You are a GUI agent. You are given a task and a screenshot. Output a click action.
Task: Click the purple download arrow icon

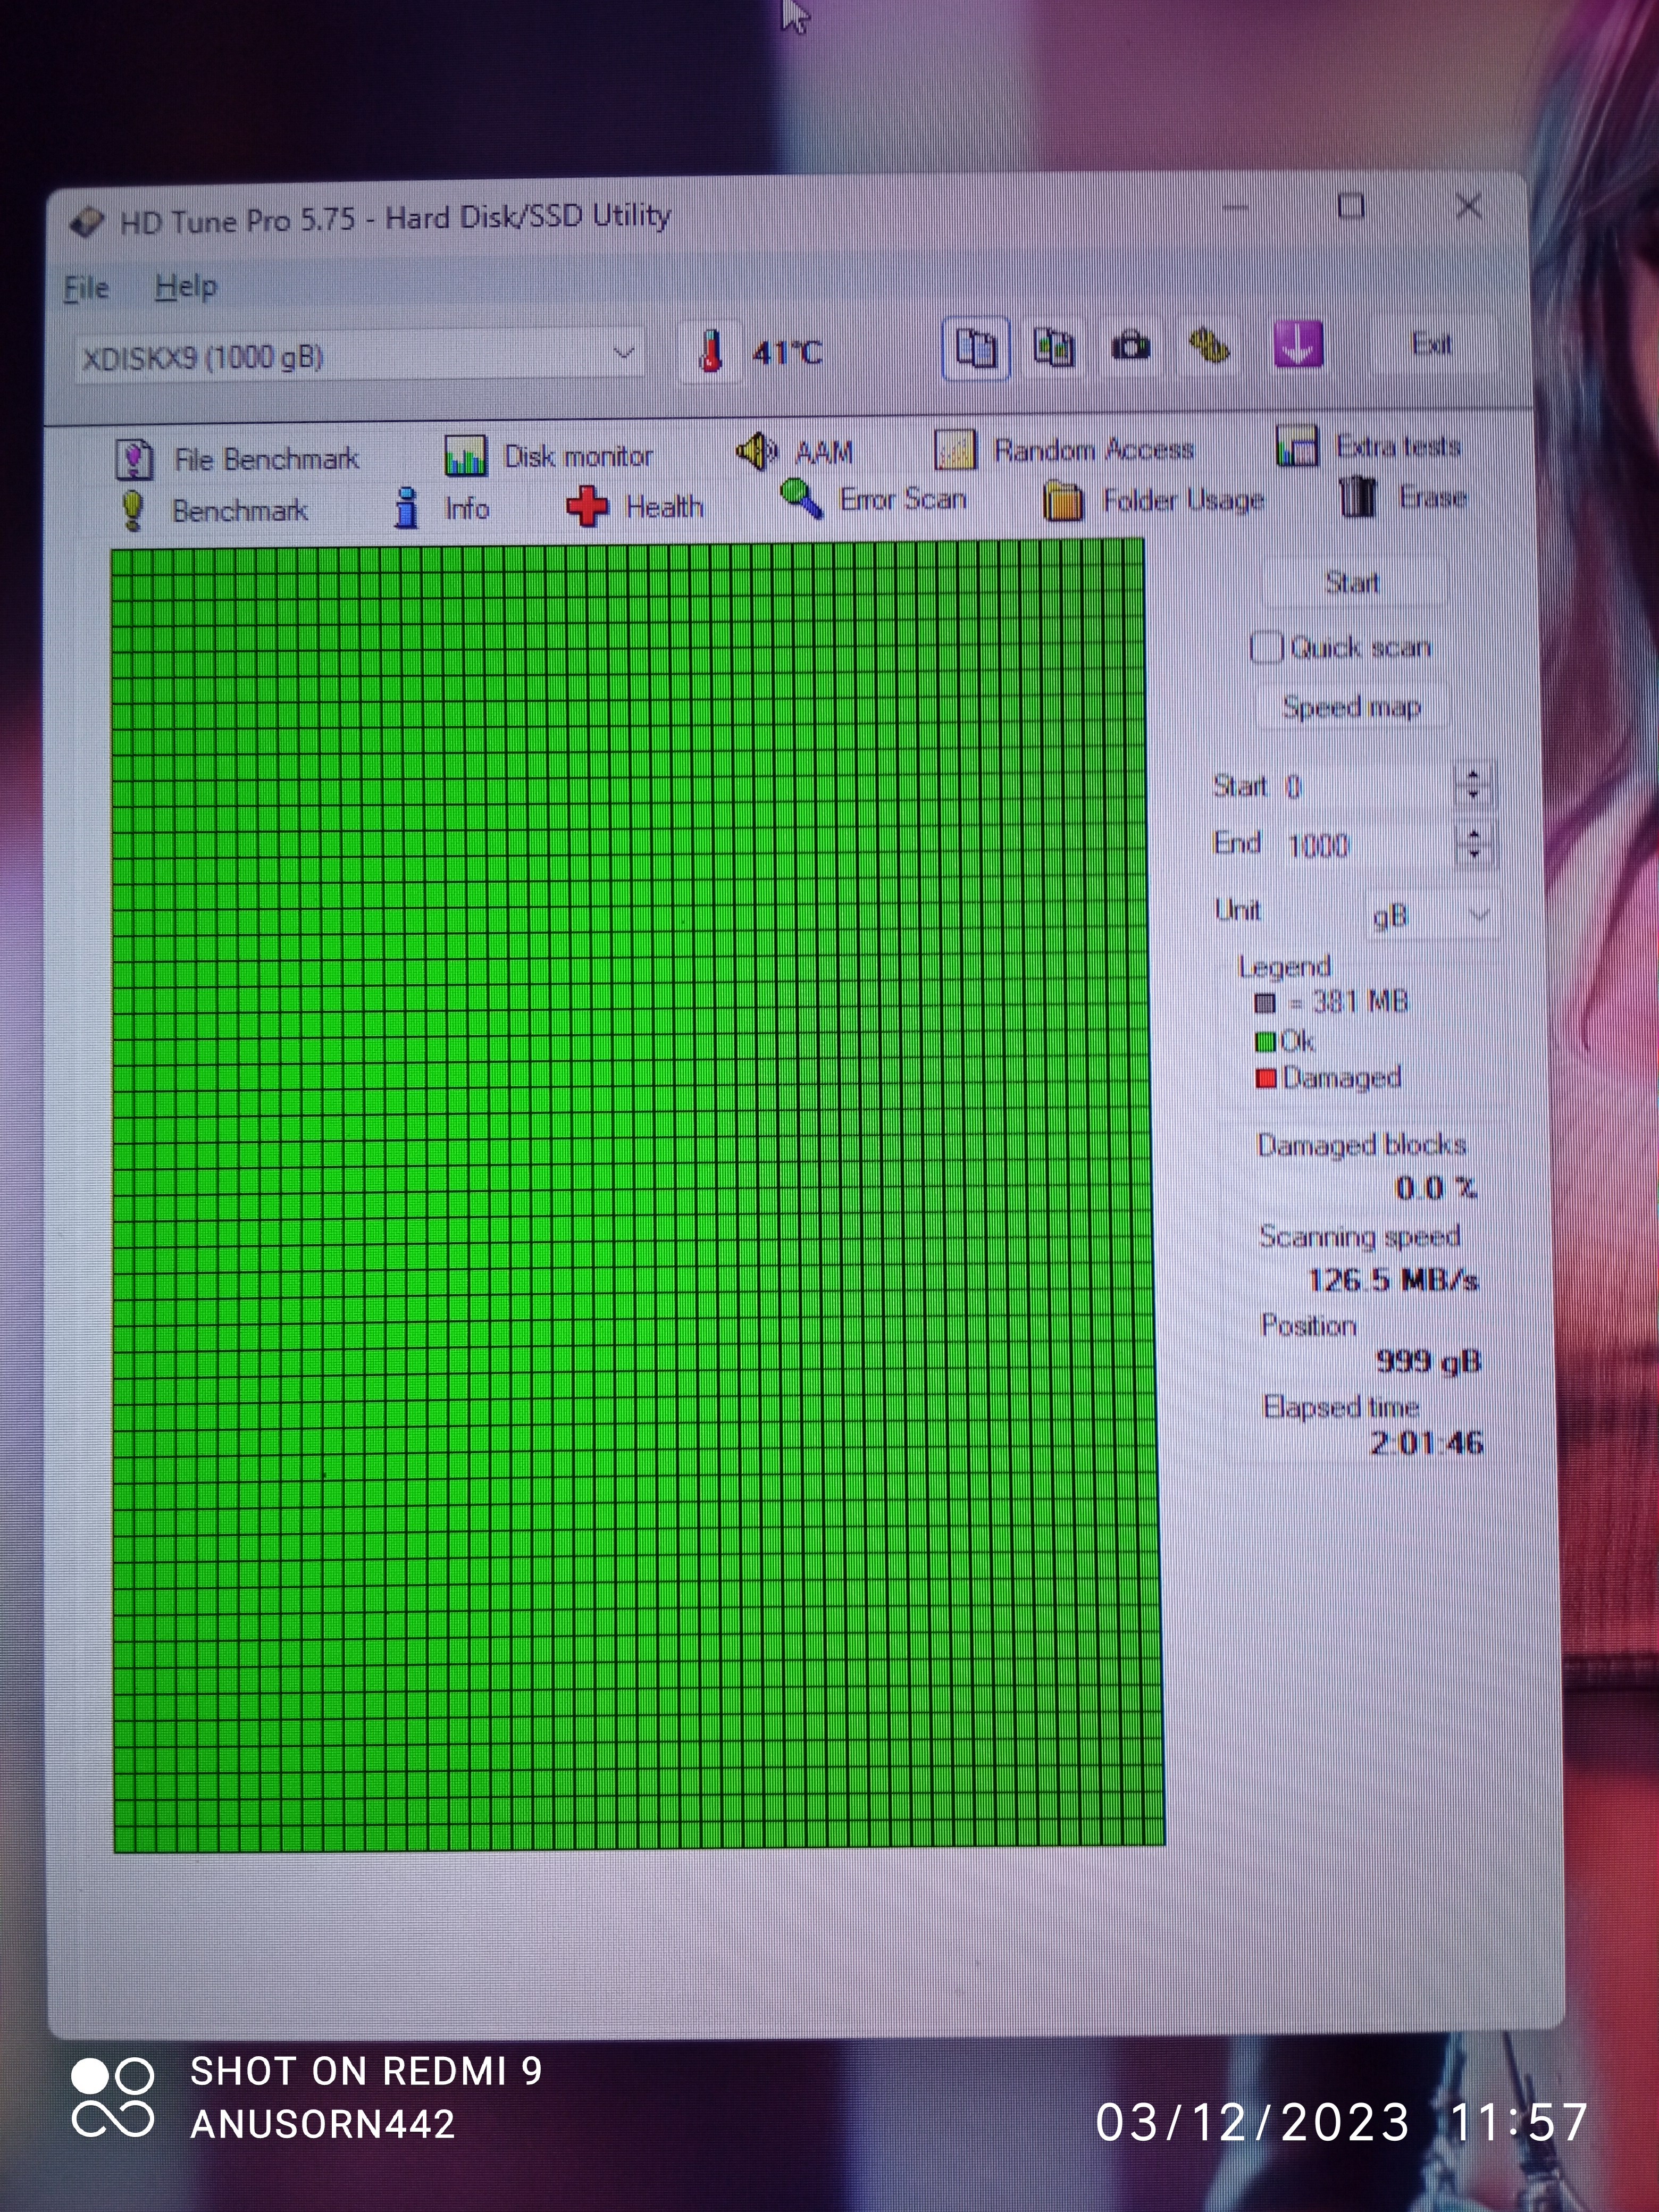(1297, 345)
